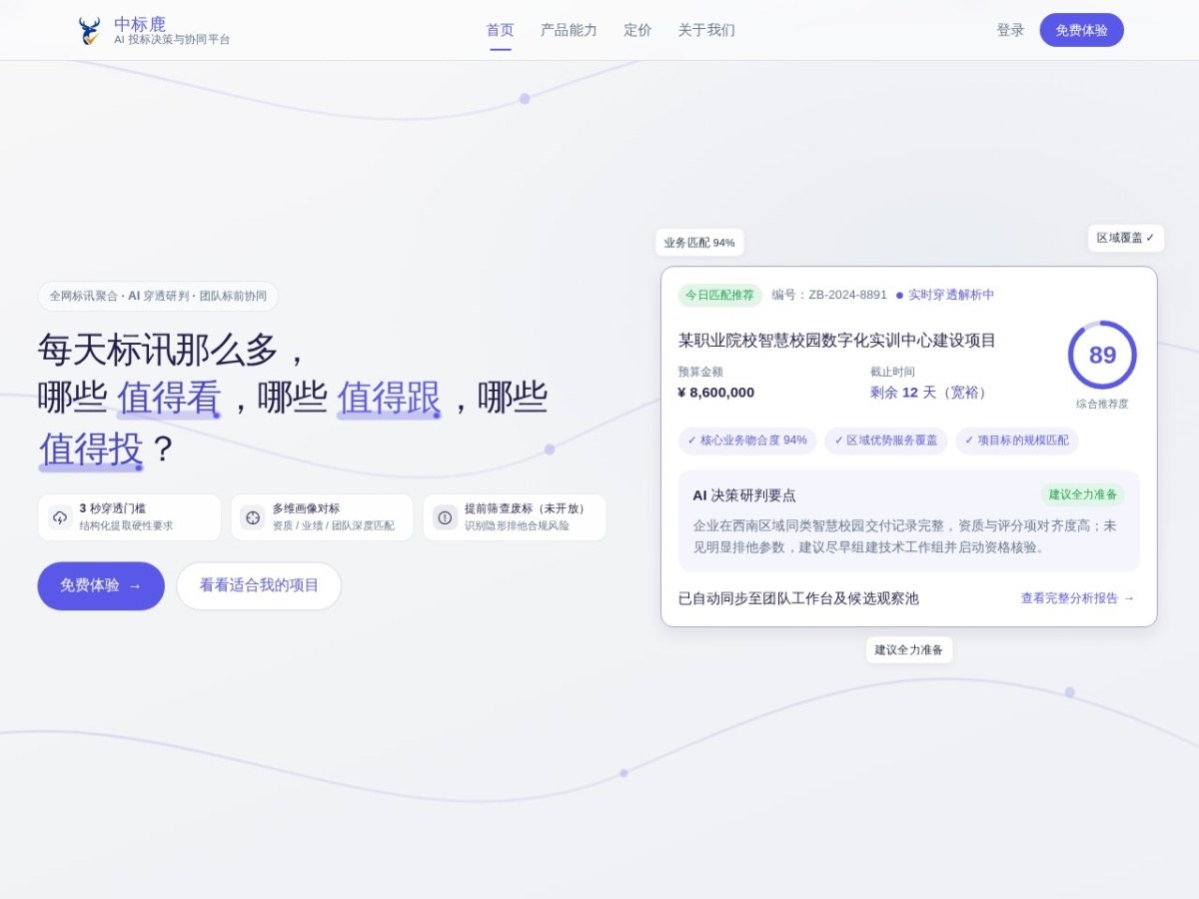Screen dimensions: 1199x899
Task: Click the 中标鹿 brand name
Action: 140,23
